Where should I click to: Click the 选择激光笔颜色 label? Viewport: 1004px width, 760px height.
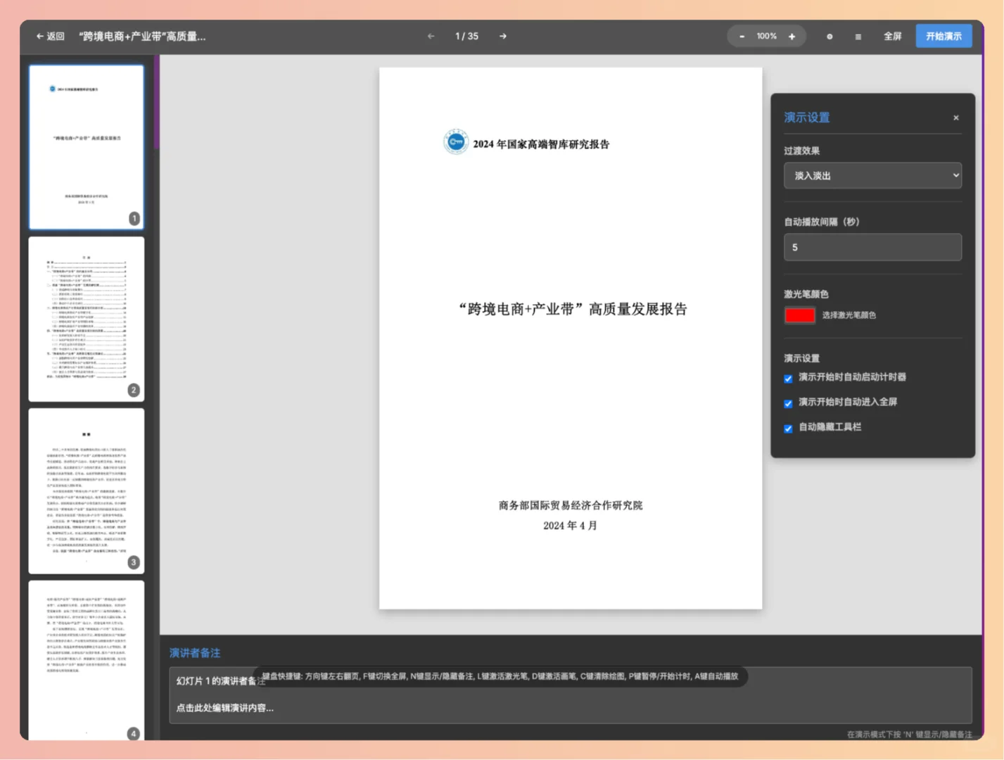[x=849, y=315]
